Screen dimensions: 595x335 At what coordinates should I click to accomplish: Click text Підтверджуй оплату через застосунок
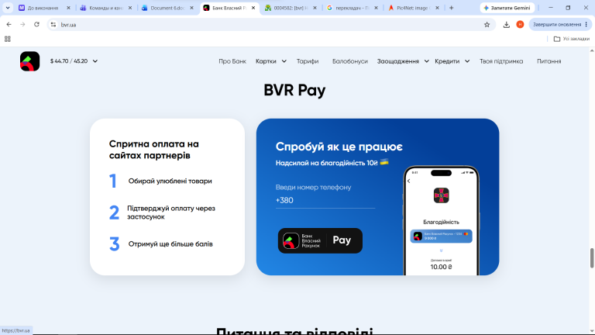coord(171,212)
